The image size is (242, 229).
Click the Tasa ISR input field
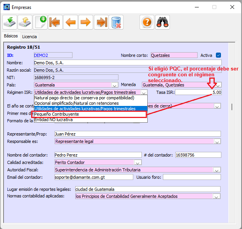click(198, 92)
